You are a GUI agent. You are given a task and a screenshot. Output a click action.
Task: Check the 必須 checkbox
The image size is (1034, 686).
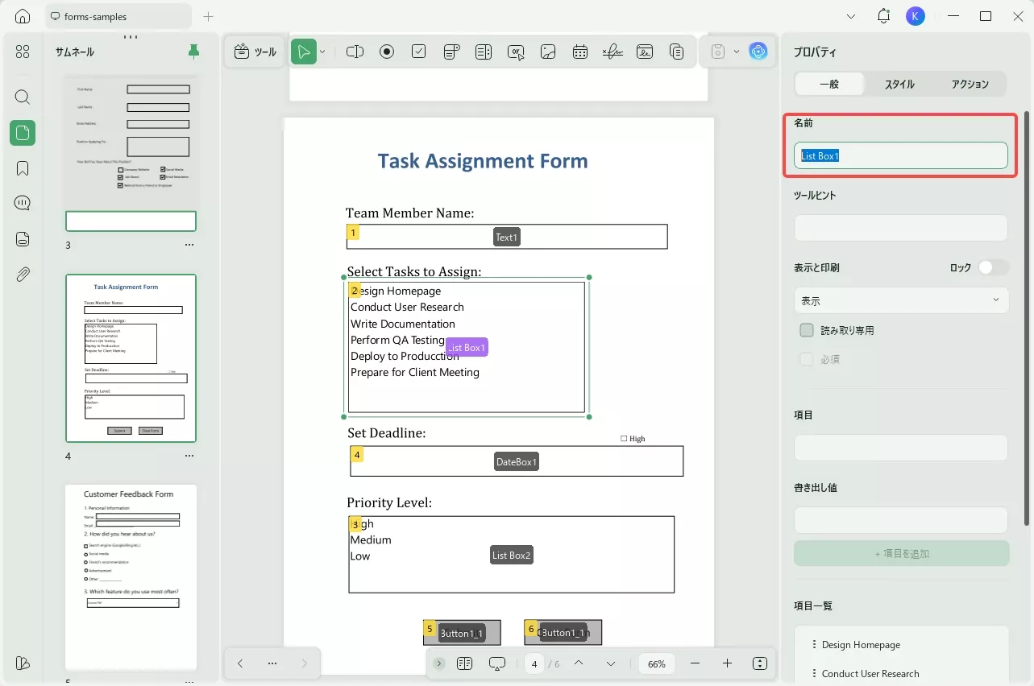(807, 359)
